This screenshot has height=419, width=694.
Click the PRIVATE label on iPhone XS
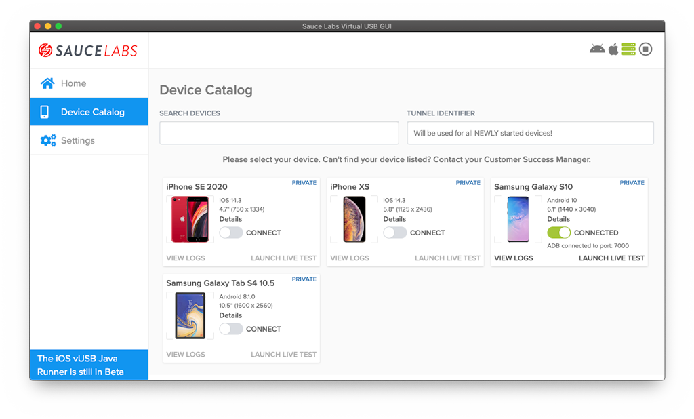[x=468, y=183]
